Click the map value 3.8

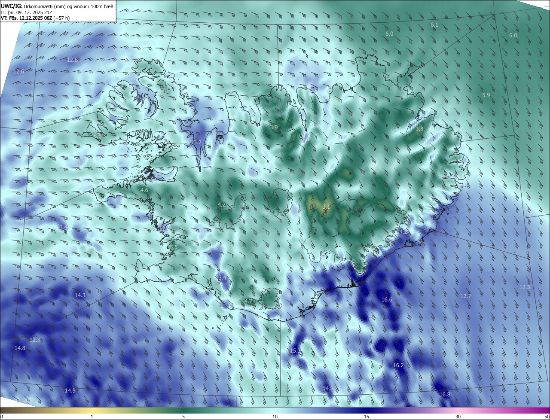pos(419,129)
